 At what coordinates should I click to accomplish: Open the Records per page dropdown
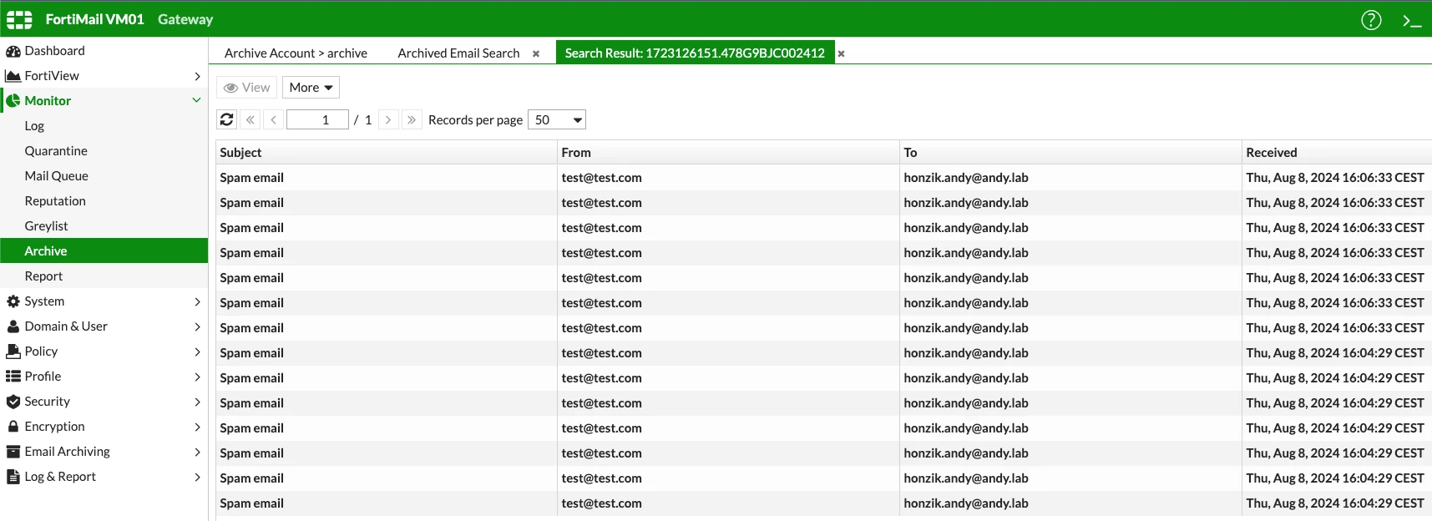(557, 119)
